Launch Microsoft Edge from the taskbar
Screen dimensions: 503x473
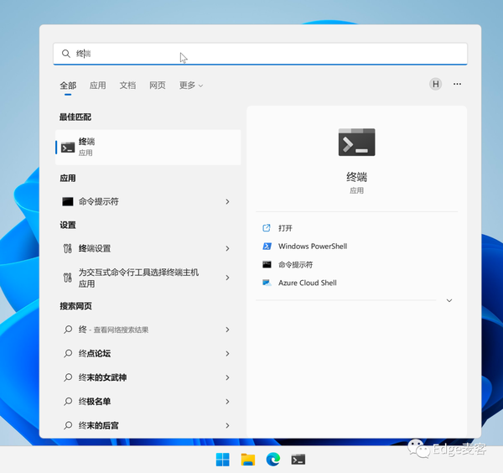coord(273,460)
